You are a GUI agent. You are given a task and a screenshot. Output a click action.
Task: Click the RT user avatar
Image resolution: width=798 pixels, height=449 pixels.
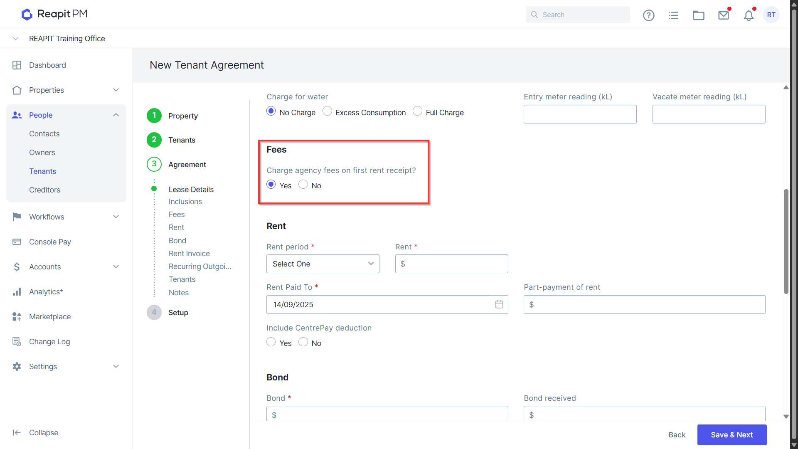pyautogui.click(x=771, y=15)
